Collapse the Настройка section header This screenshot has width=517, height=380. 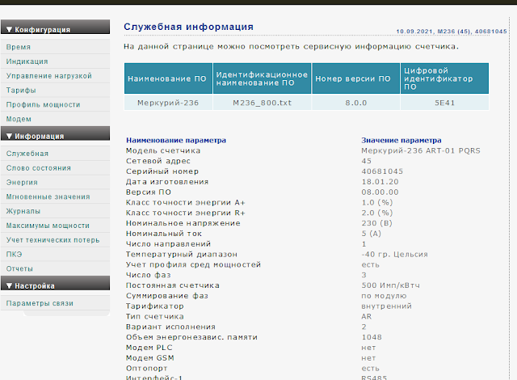tap(55, 283)
